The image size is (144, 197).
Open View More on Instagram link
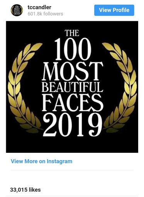click(42, 161)
